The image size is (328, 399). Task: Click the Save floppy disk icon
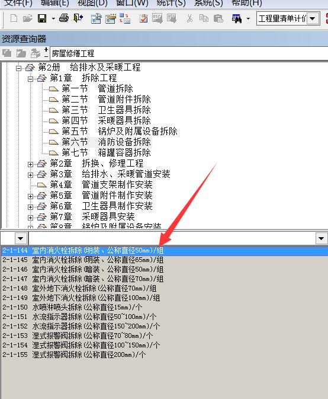coord(42,18)
